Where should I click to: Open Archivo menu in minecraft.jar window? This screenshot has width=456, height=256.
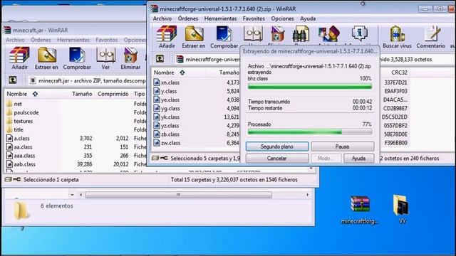[15, 40]
